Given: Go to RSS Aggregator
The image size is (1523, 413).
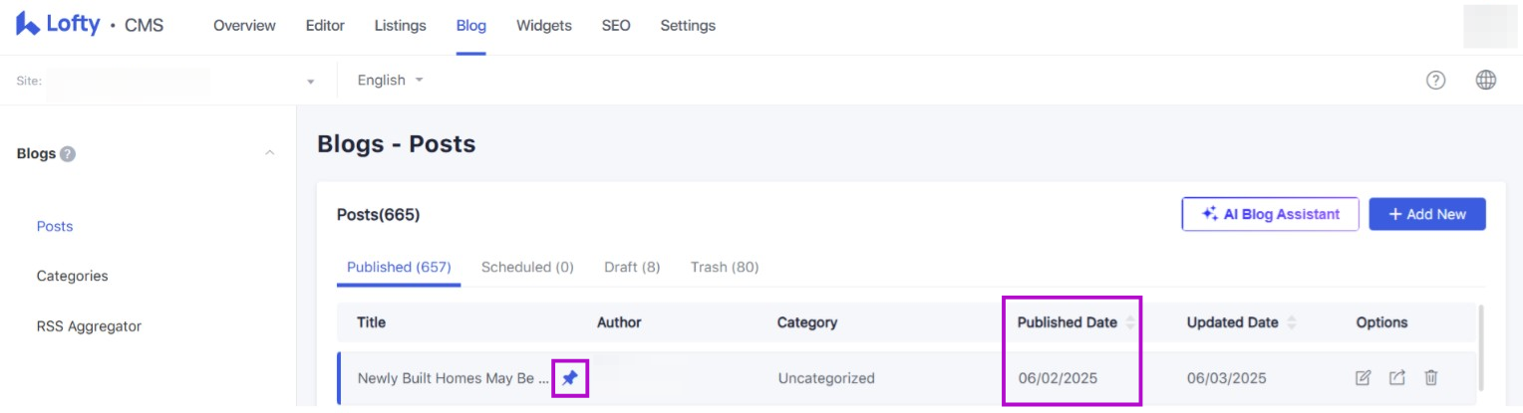Looking at the screenshot, I should [89, 325].
